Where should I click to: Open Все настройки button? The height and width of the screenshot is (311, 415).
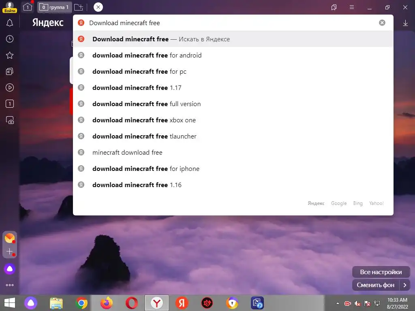[x=381, y=272]
